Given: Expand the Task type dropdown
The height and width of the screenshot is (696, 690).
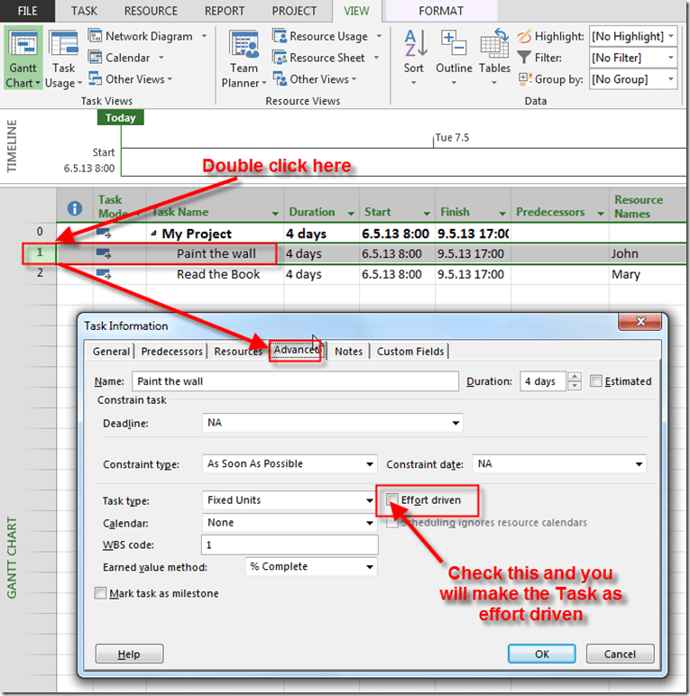Looking at the screenshot, I should click(x=370, y=500).
